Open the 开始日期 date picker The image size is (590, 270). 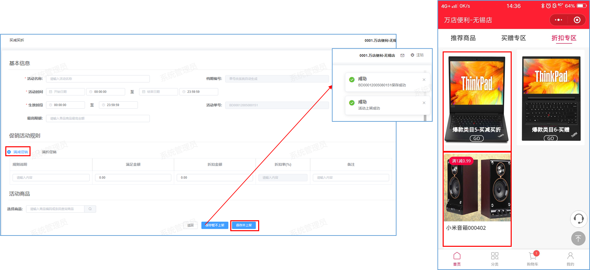click(x=65, y=92)
